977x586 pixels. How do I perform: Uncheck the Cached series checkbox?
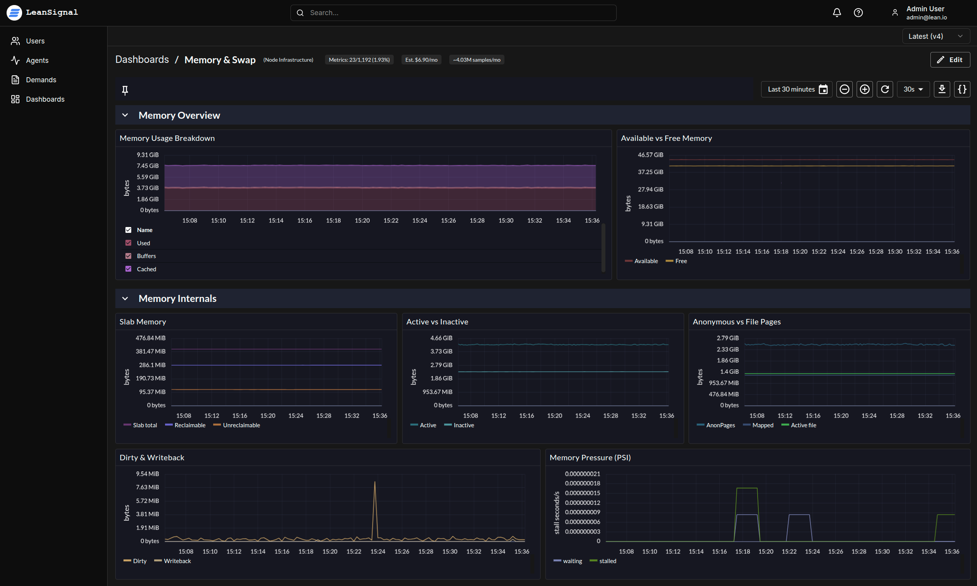[x=129, y=269]
